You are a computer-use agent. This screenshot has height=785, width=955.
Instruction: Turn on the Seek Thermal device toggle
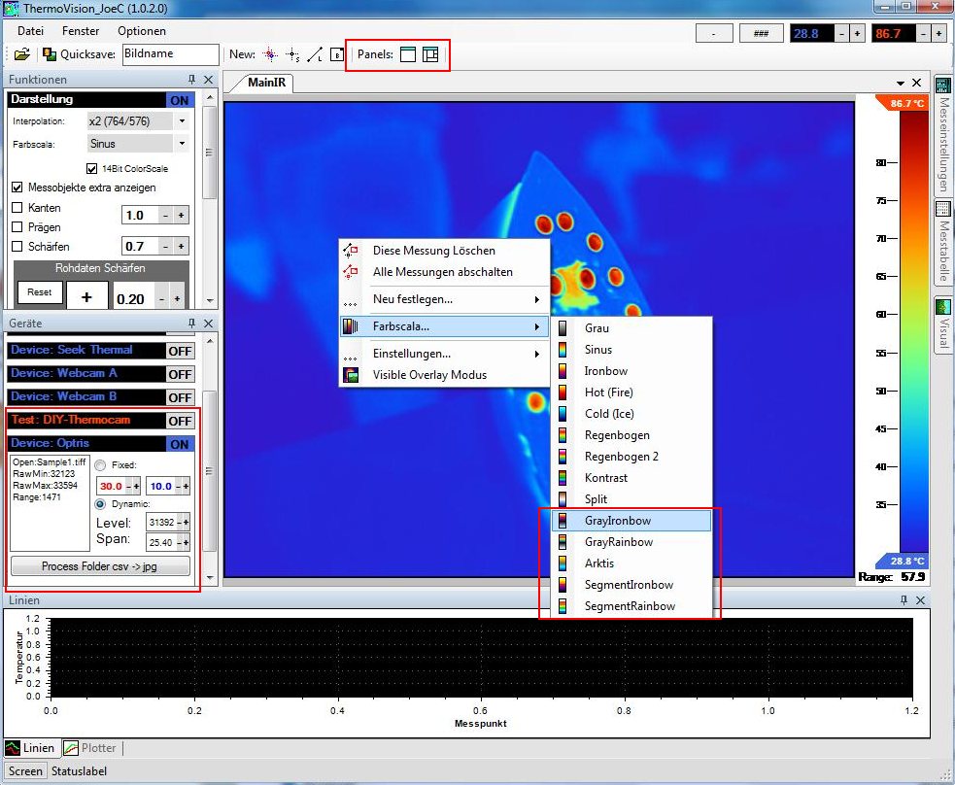pyautogui.click(x=180, y=351)
